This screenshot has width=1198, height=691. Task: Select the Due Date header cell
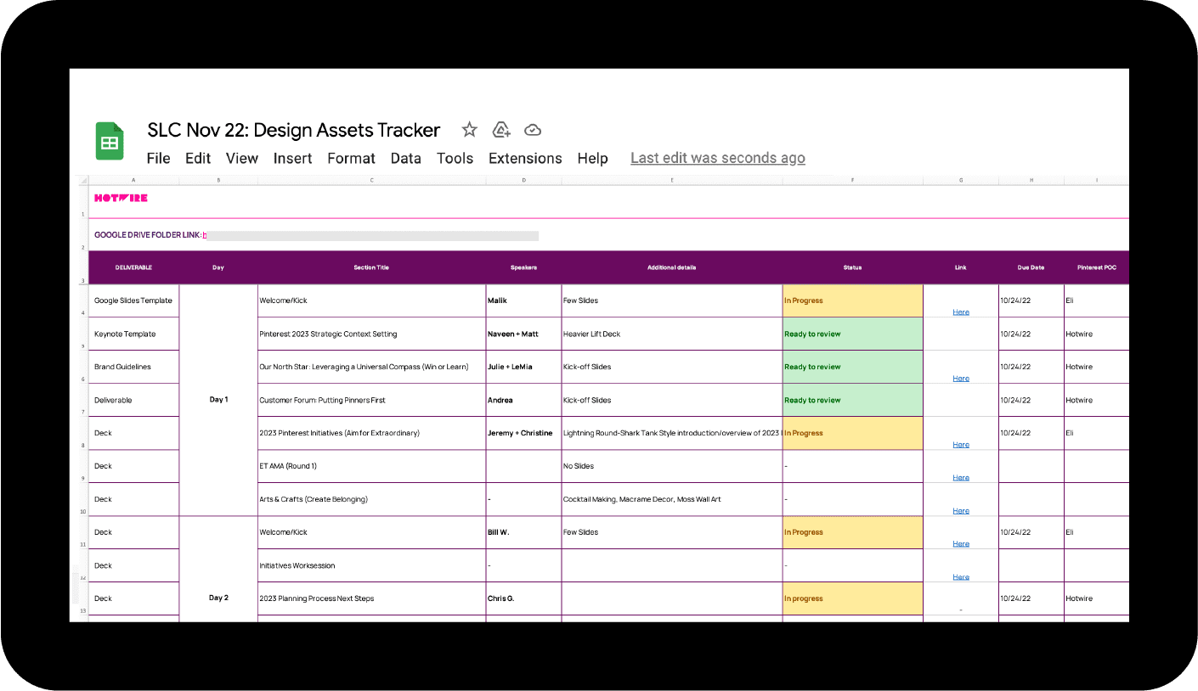pos(1031,267)
